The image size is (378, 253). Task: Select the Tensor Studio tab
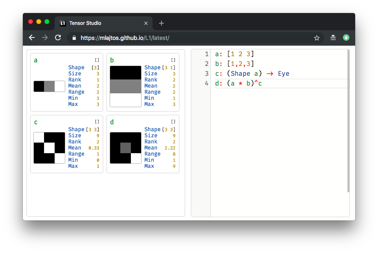coord(104,23)
